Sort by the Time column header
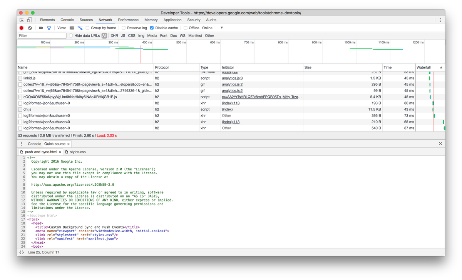The height and width of the screenshot is (280, 462). pyautogui.click(x=399, y=67)
